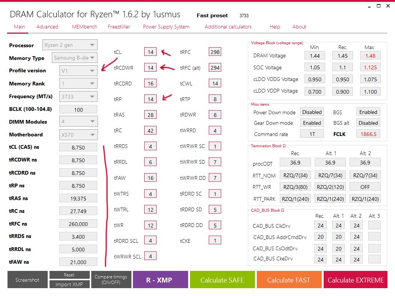Click the tRAS ns value 19,375

[78, 199]
